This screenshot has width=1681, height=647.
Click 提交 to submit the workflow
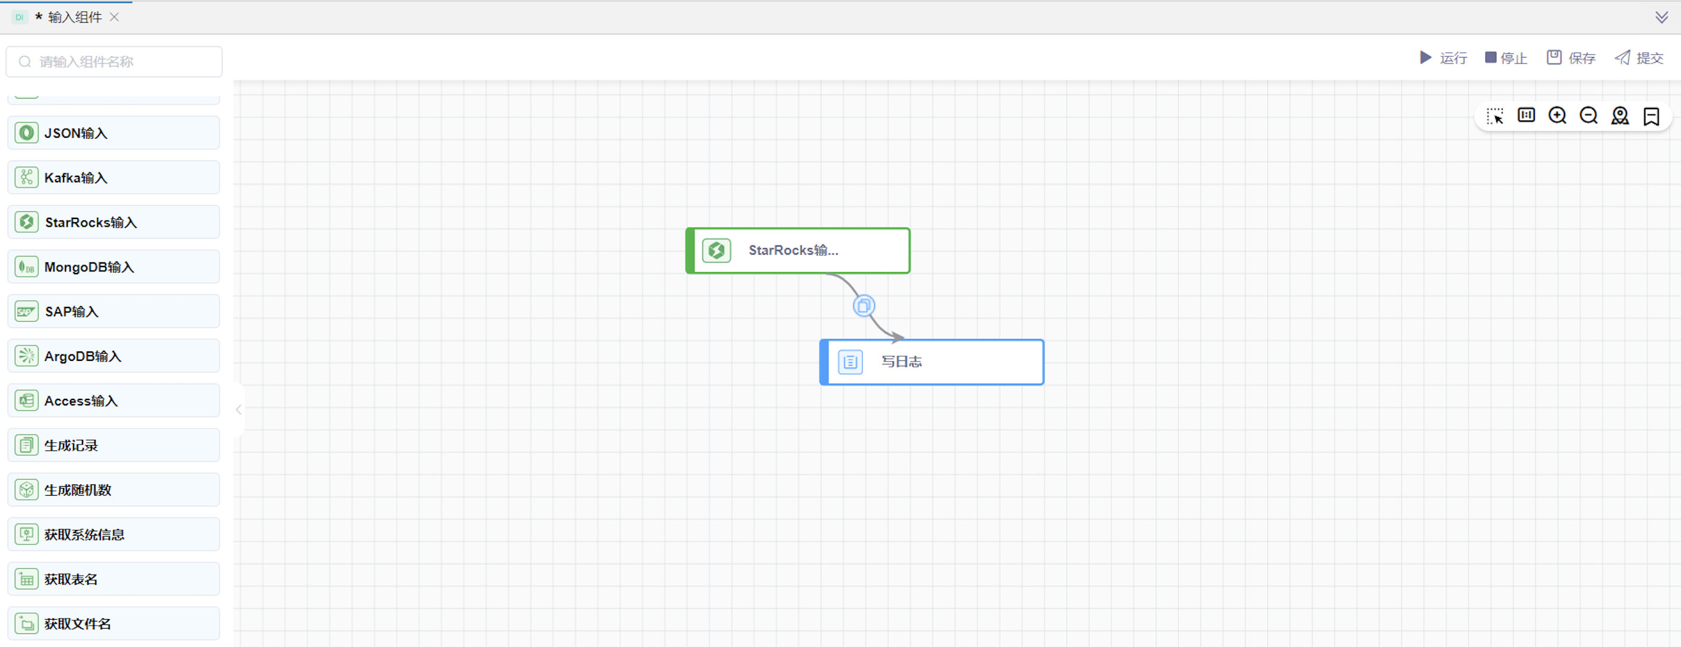pyautogui.click(x=1639, y=58)
